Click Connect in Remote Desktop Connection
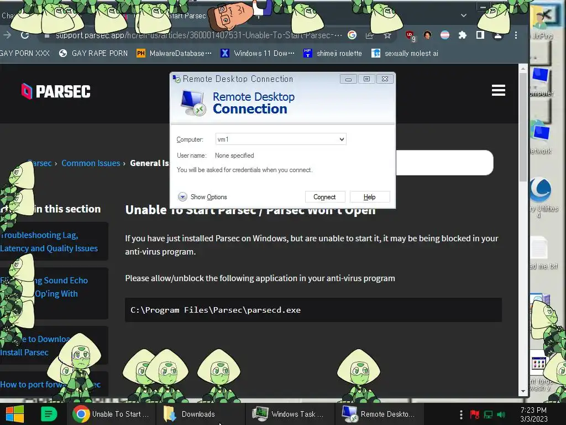The height and width of the screenshot is (425, 566). [324, 197]
